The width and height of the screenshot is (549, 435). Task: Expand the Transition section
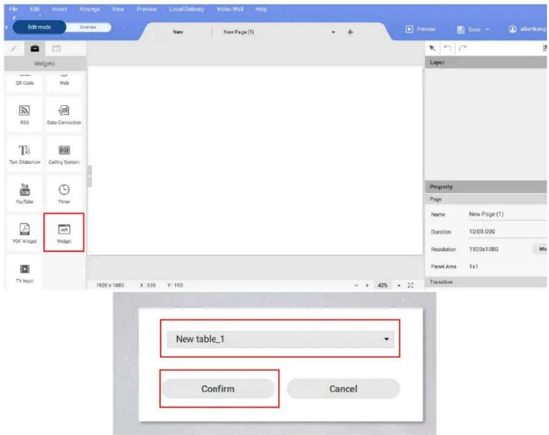click(486, 282)
